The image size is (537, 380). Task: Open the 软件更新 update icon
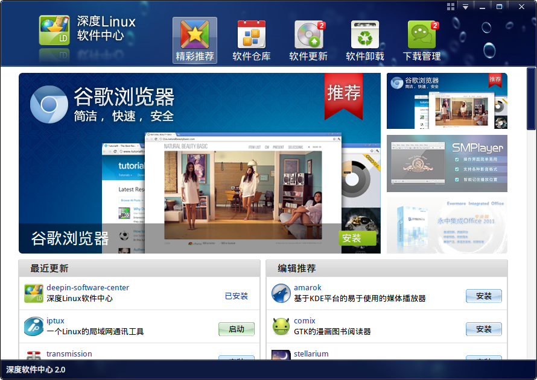308,34
